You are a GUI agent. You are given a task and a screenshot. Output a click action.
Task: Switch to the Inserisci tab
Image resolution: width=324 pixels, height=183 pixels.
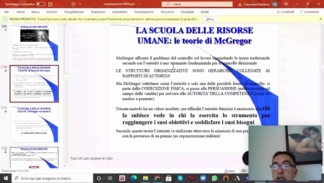tap(52, 12)
